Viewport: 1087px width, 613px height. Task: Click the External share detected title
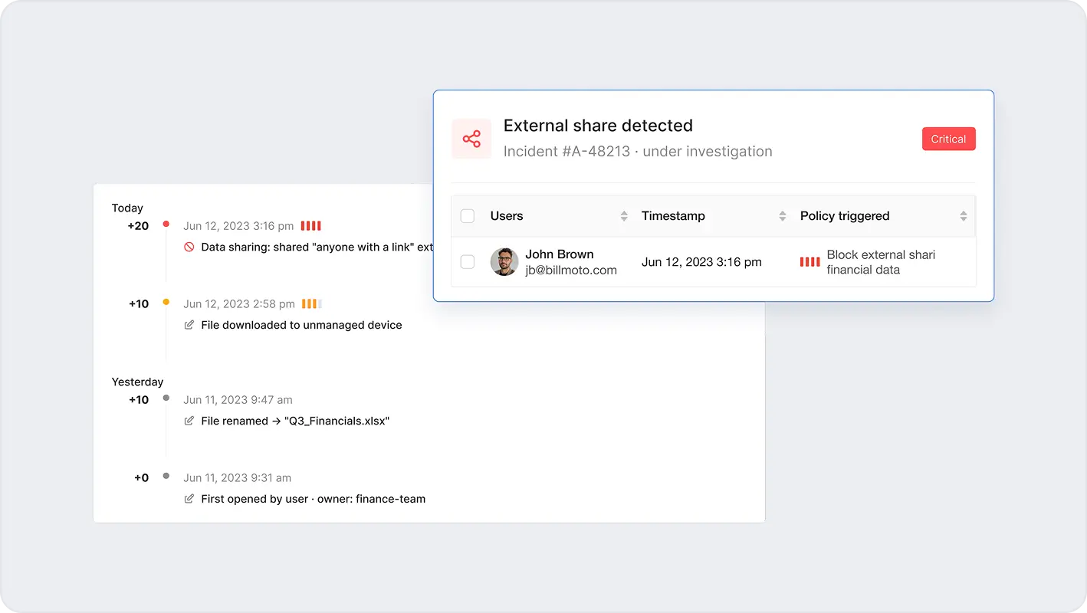tap(598, 126)
